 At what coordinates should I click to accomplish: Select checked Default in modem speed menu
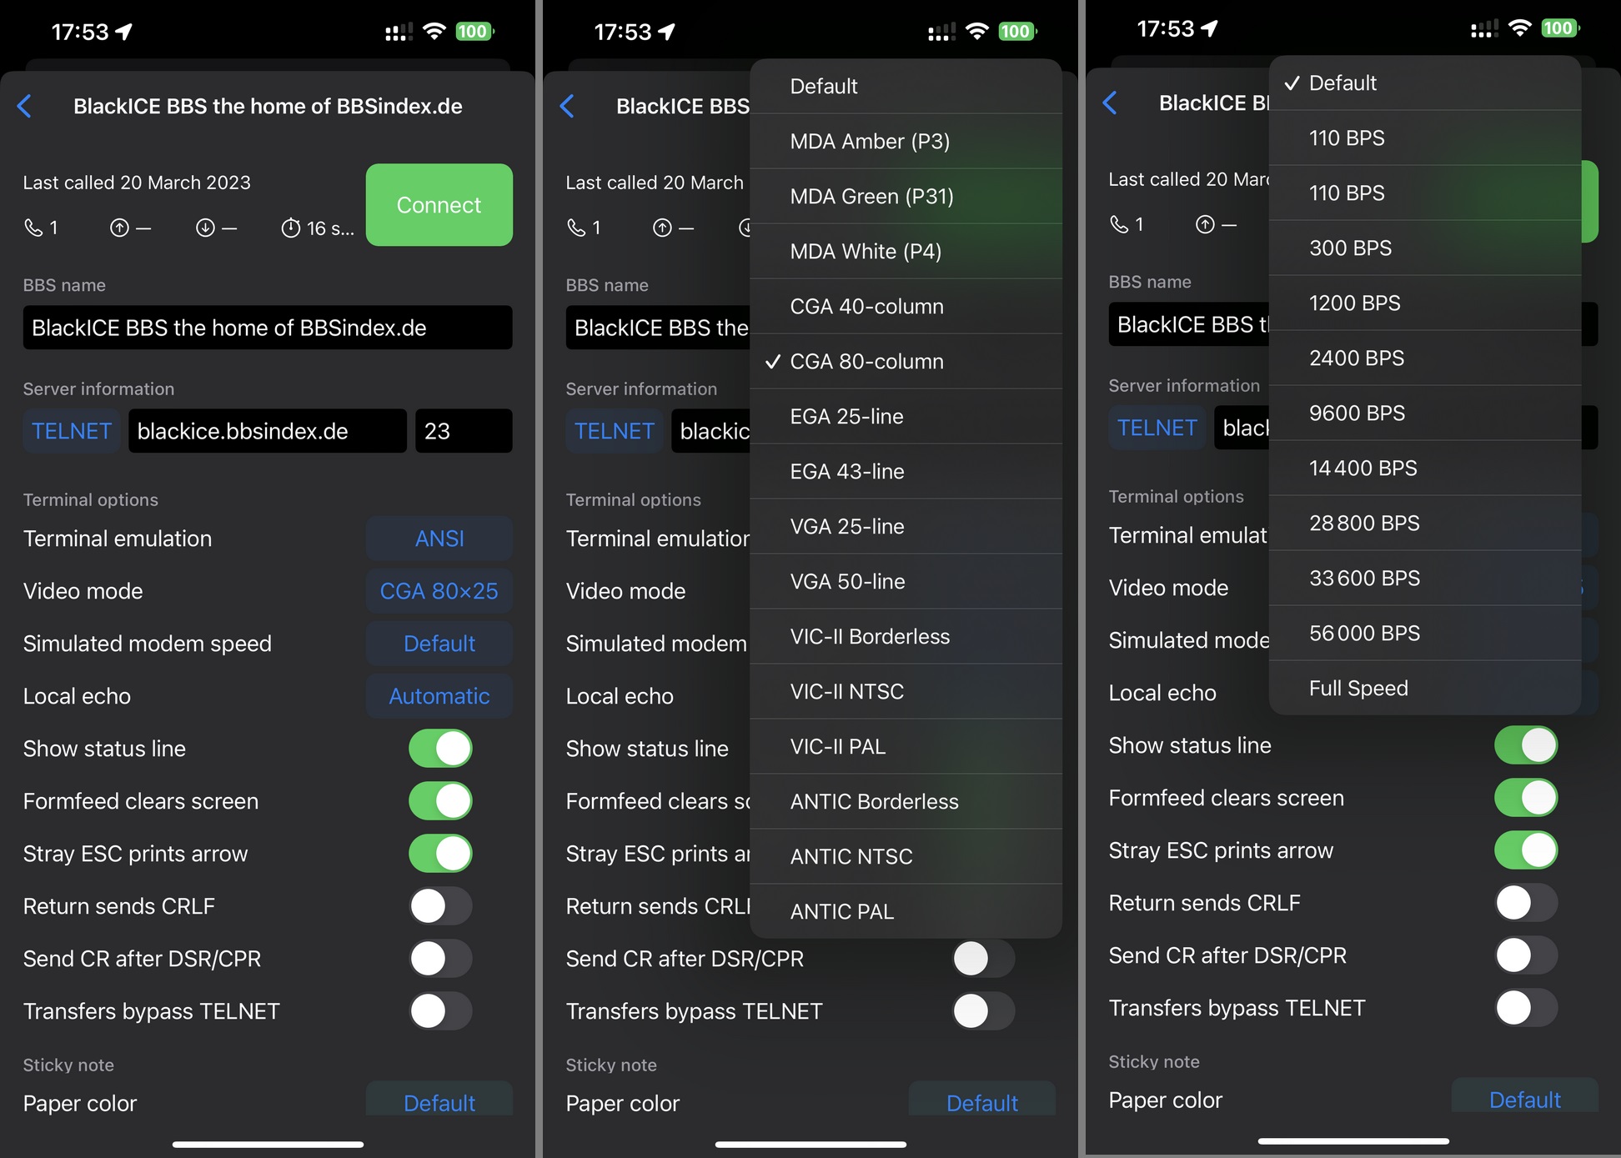[x=1425, y=83]
